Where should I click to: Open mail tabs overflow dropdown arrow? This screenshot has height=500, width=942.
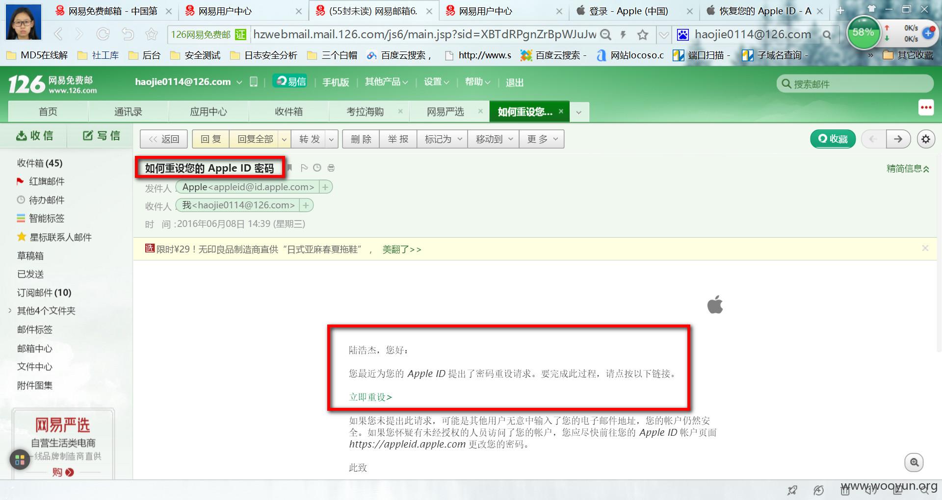[x=579, y=112]
